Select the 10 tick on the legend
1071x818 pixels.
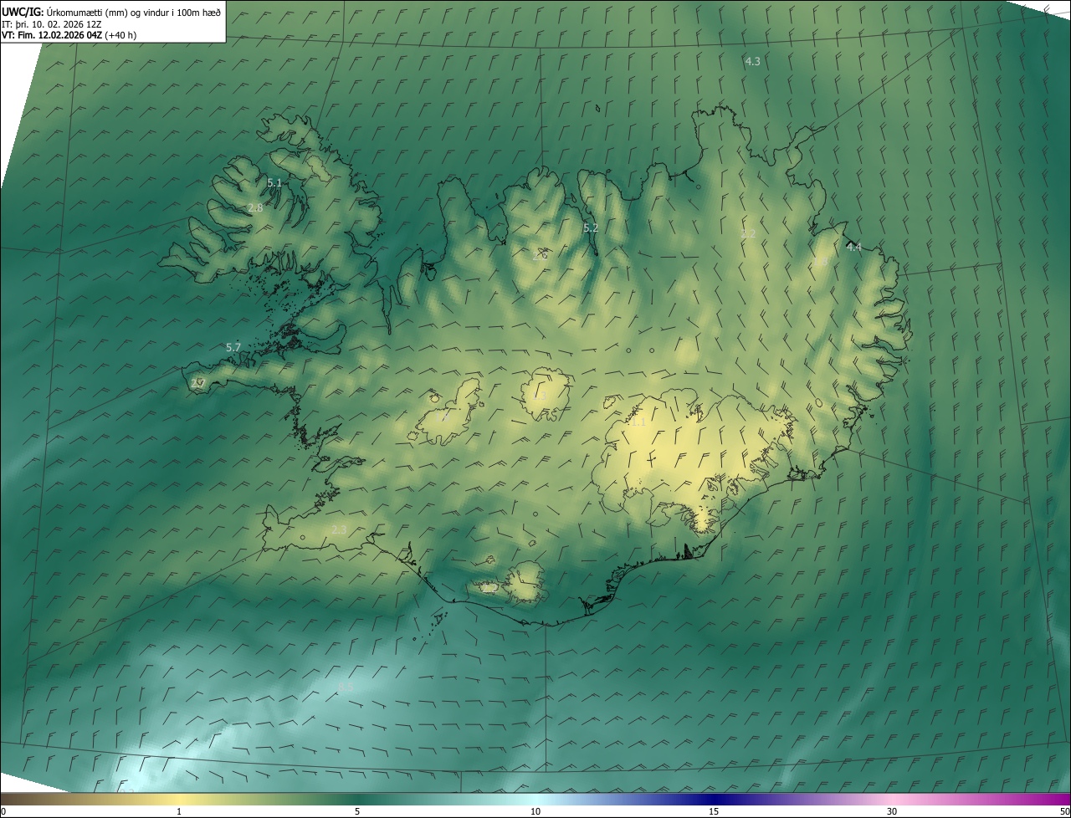(x=535, y=811)
